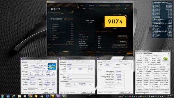The height and width of the screenshot is (98, 174).
Task: Click the green GPU-Z taskbar icon
Action: (64, 96)
